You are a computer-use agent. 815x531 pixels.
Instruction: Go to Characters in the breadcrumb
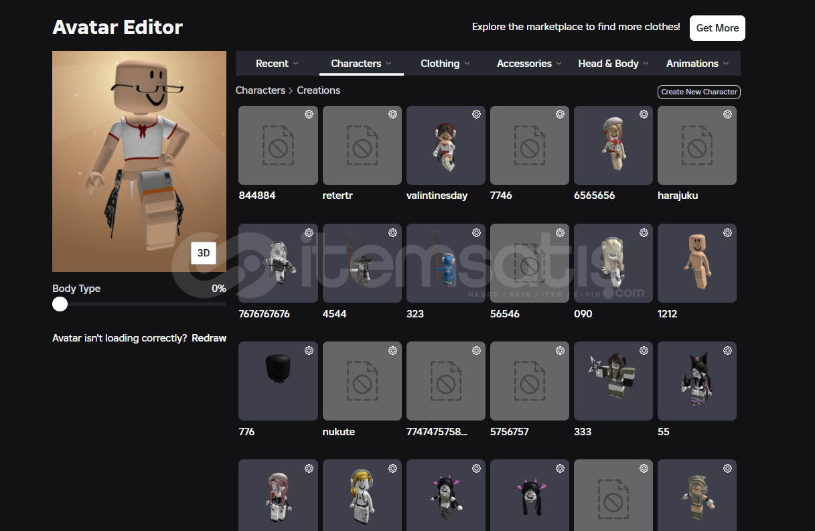pos(261,90)
